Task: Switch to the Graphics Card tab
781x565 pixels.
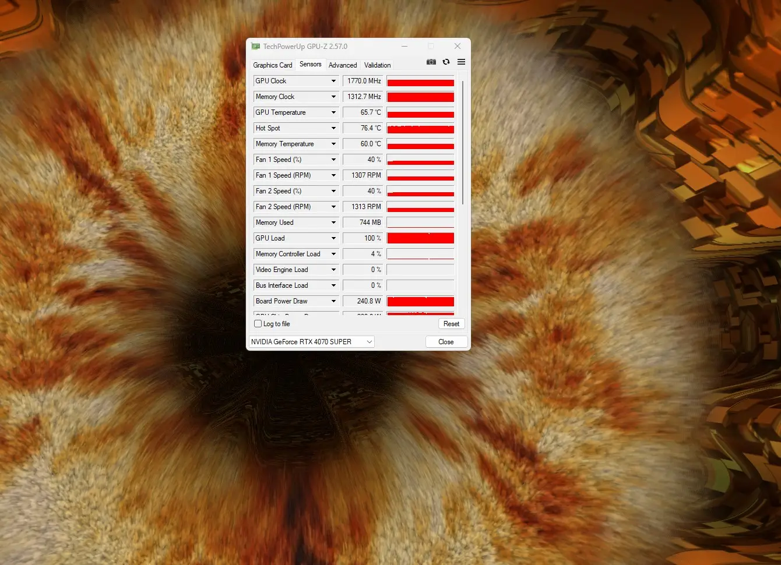Action: point(272,65)
